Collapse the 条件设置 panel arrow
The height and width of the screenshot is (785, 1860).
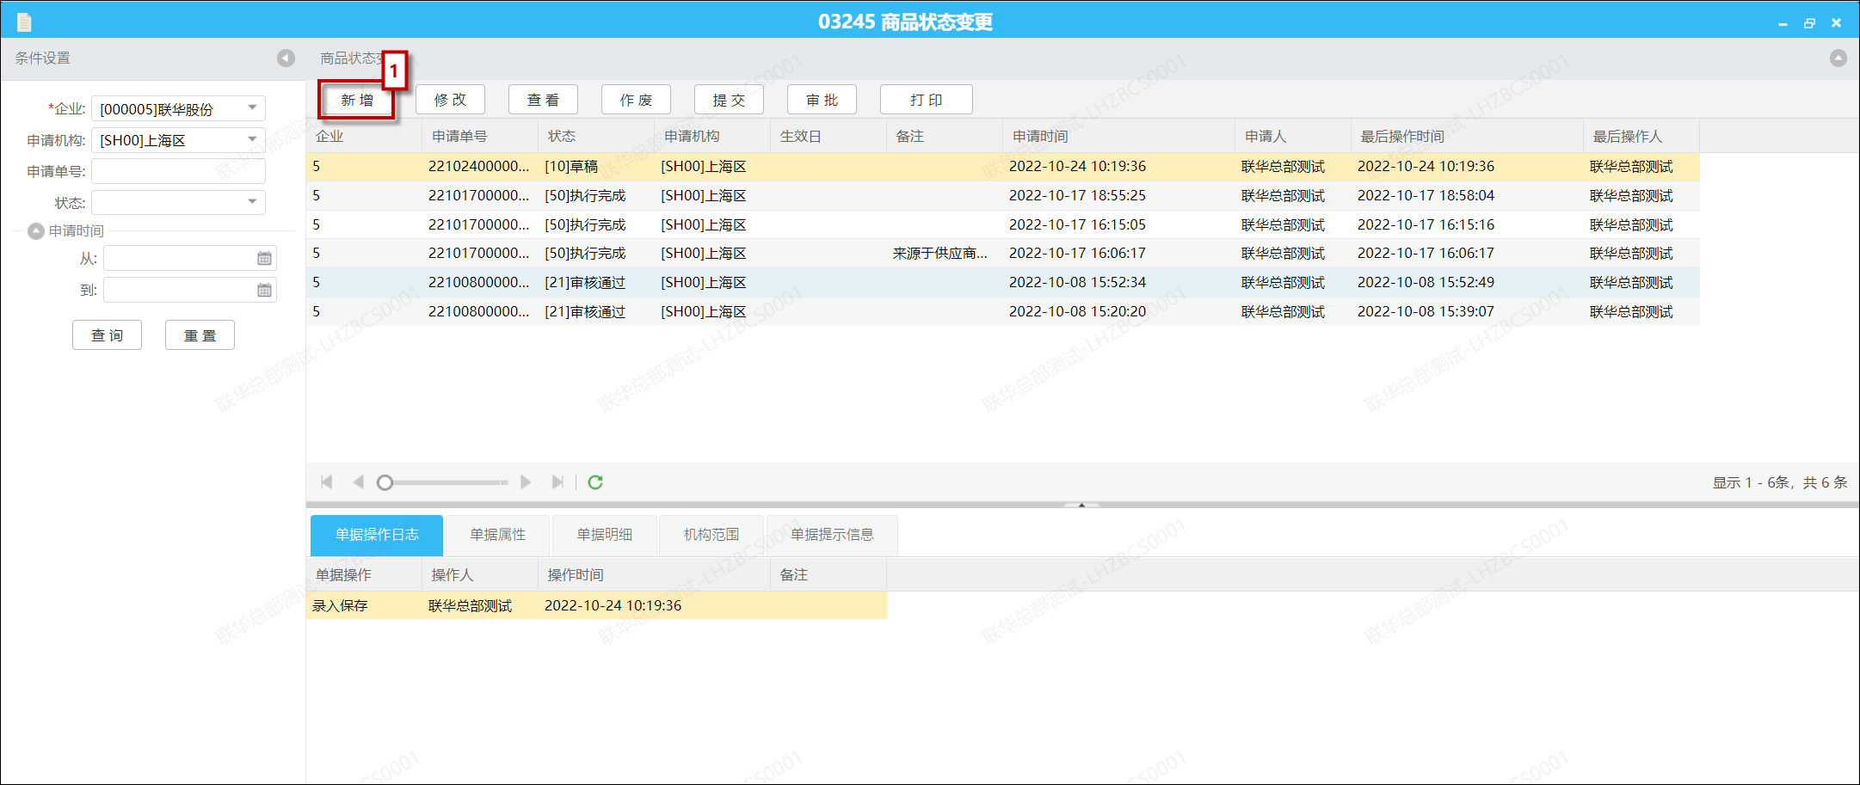click(286, 58)
